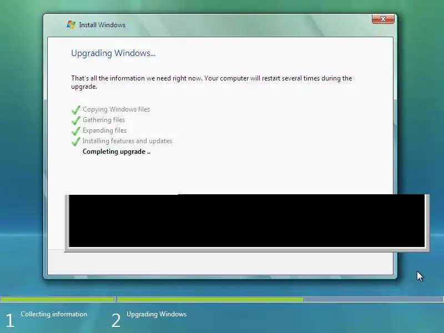Screen dimensions: 444x333
Task: Click the checkmark beside Installing features and updates
Action: click(76, 141)
